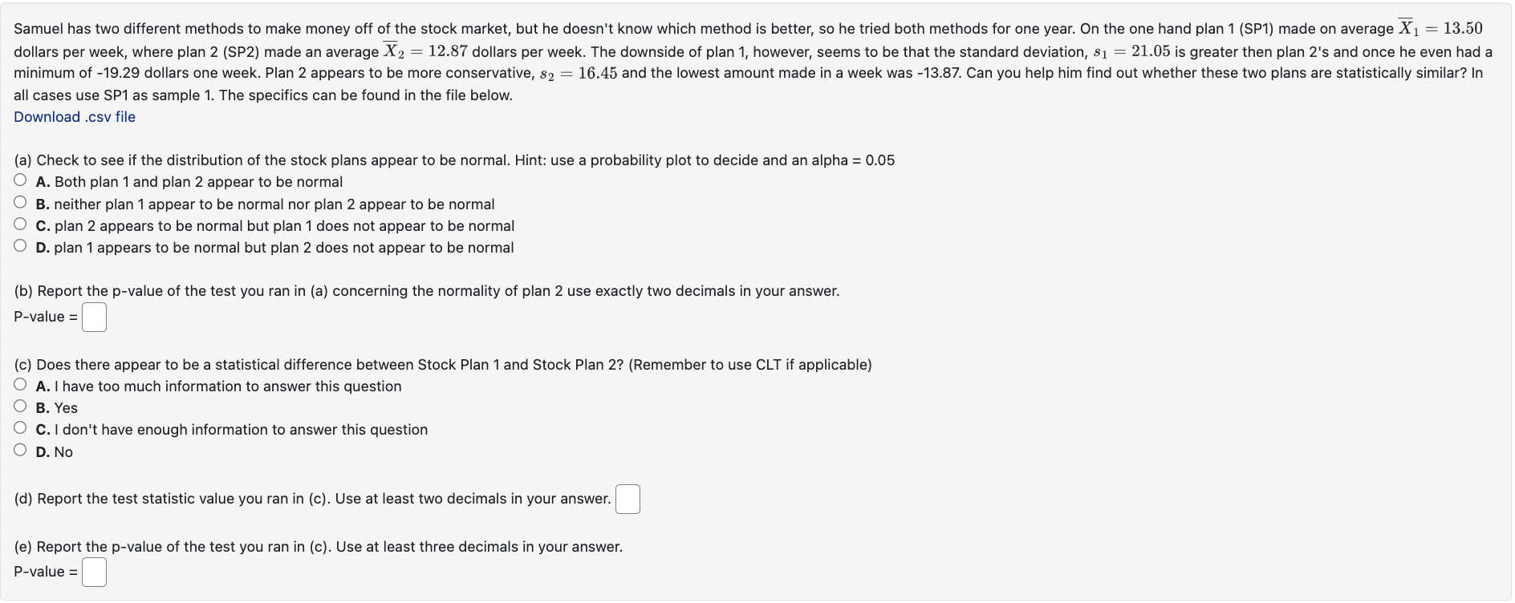Choose option D: plan 1 normal, plan 2 not
This screenshot has width=1515, height=603.
[20, 245]
